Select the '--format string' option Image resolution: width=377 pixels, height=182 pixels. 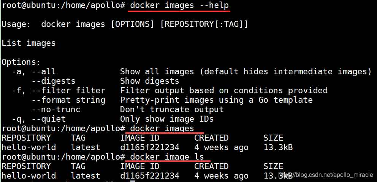click(x=68, y=100)
